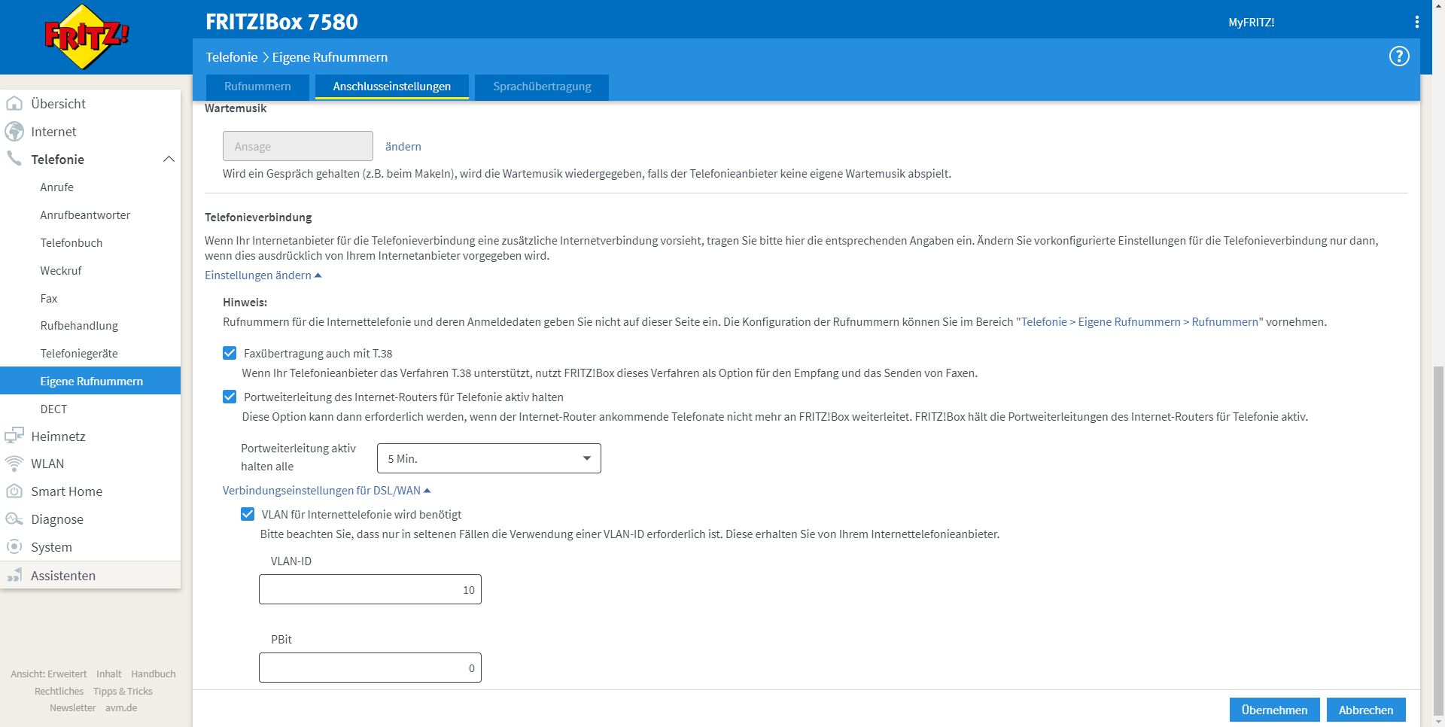Click the Heimnetz network icon
This screenshot has width=1445, height=727.
14,436
